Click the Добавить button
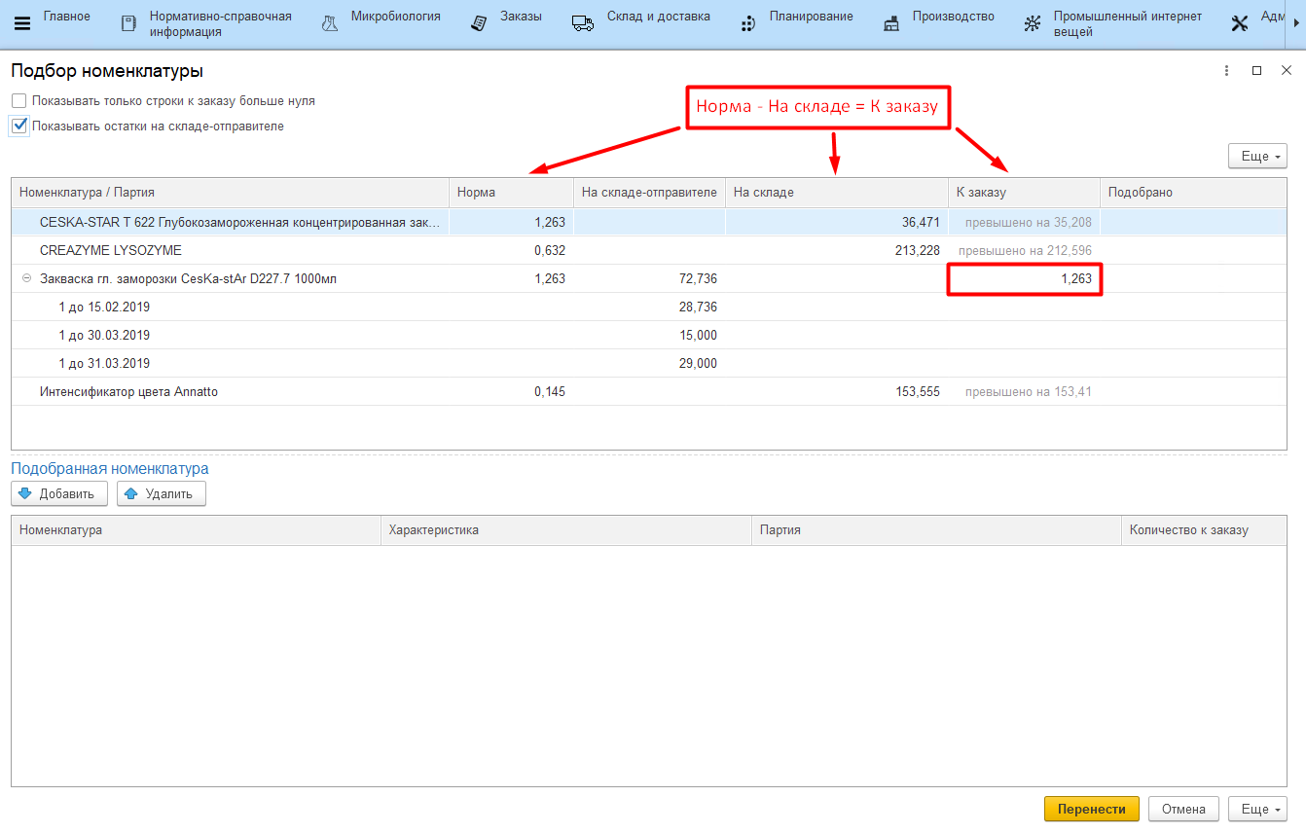Screen dimensions: 1306x833 pos(58,494)
